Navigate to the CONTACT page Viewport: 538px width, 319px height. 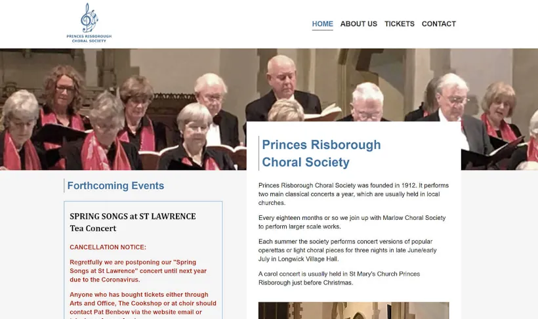pyautogui.click(x=438, y=24)
